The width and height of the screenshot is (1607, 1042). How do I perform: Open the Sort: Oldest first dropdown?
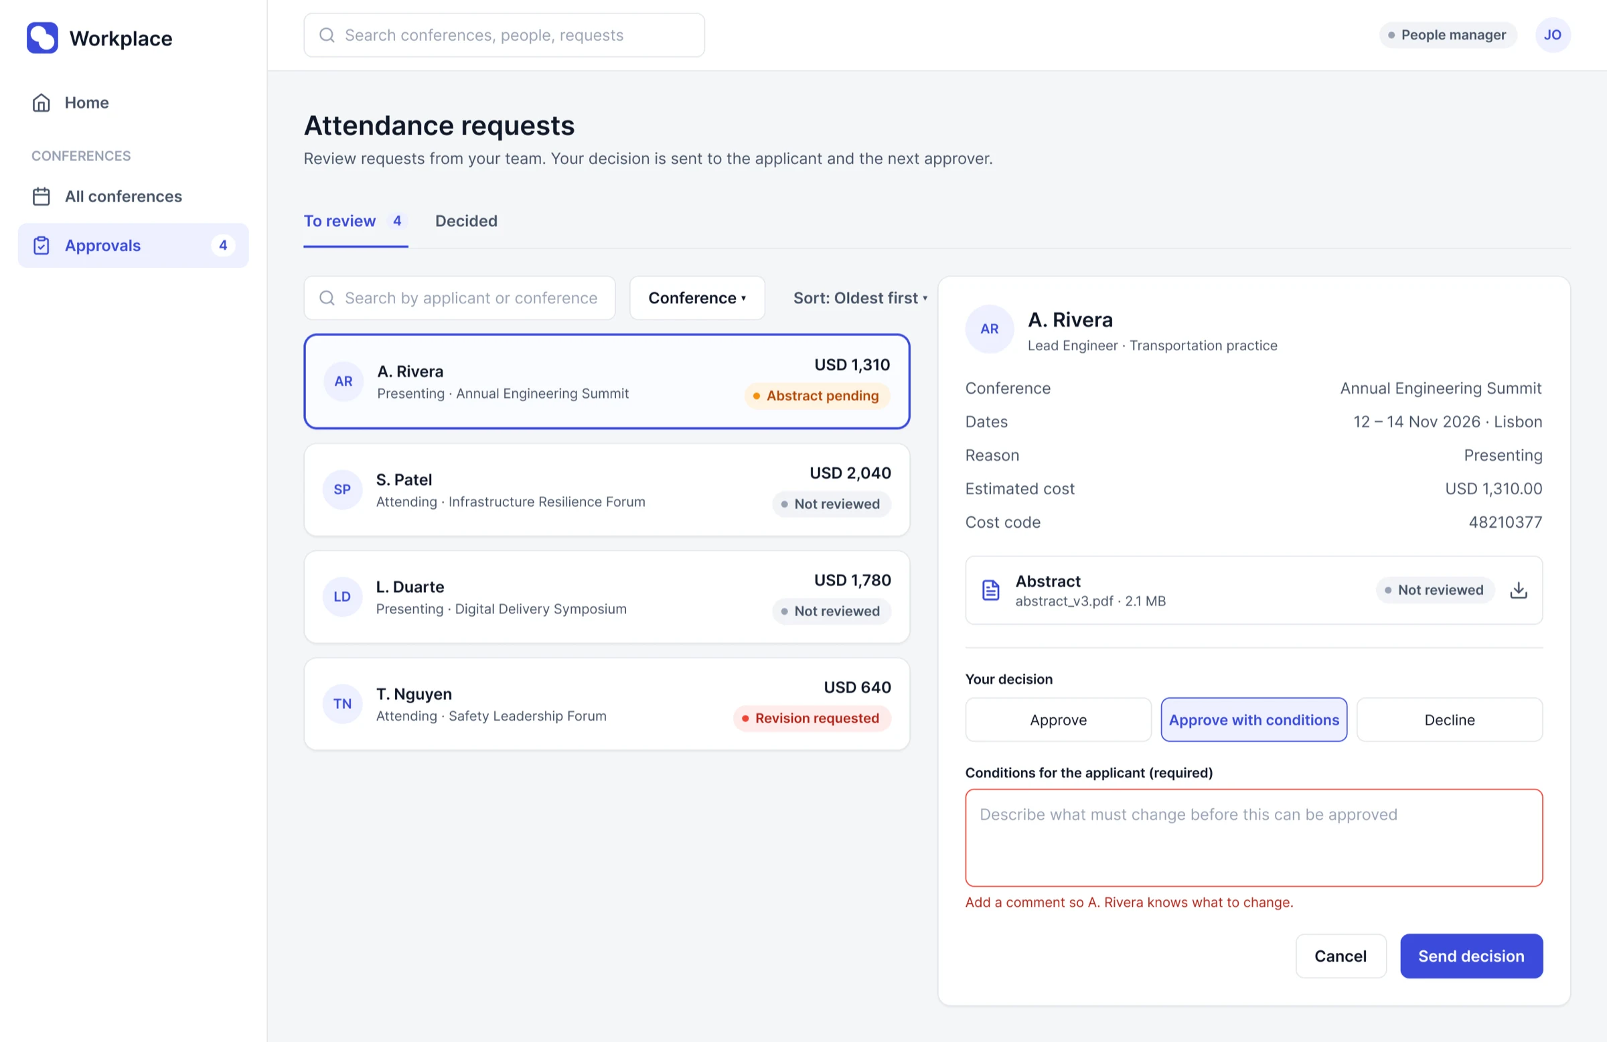coord(860,298)
